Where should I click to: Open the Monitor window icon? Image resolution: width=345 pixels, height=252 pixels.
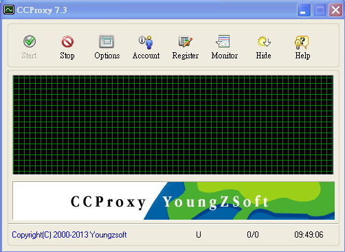click(223, 41)
